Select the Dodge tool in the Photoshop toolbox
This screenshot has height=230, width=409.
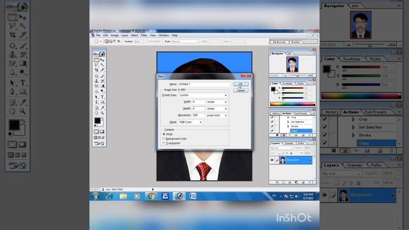(102, 91)
